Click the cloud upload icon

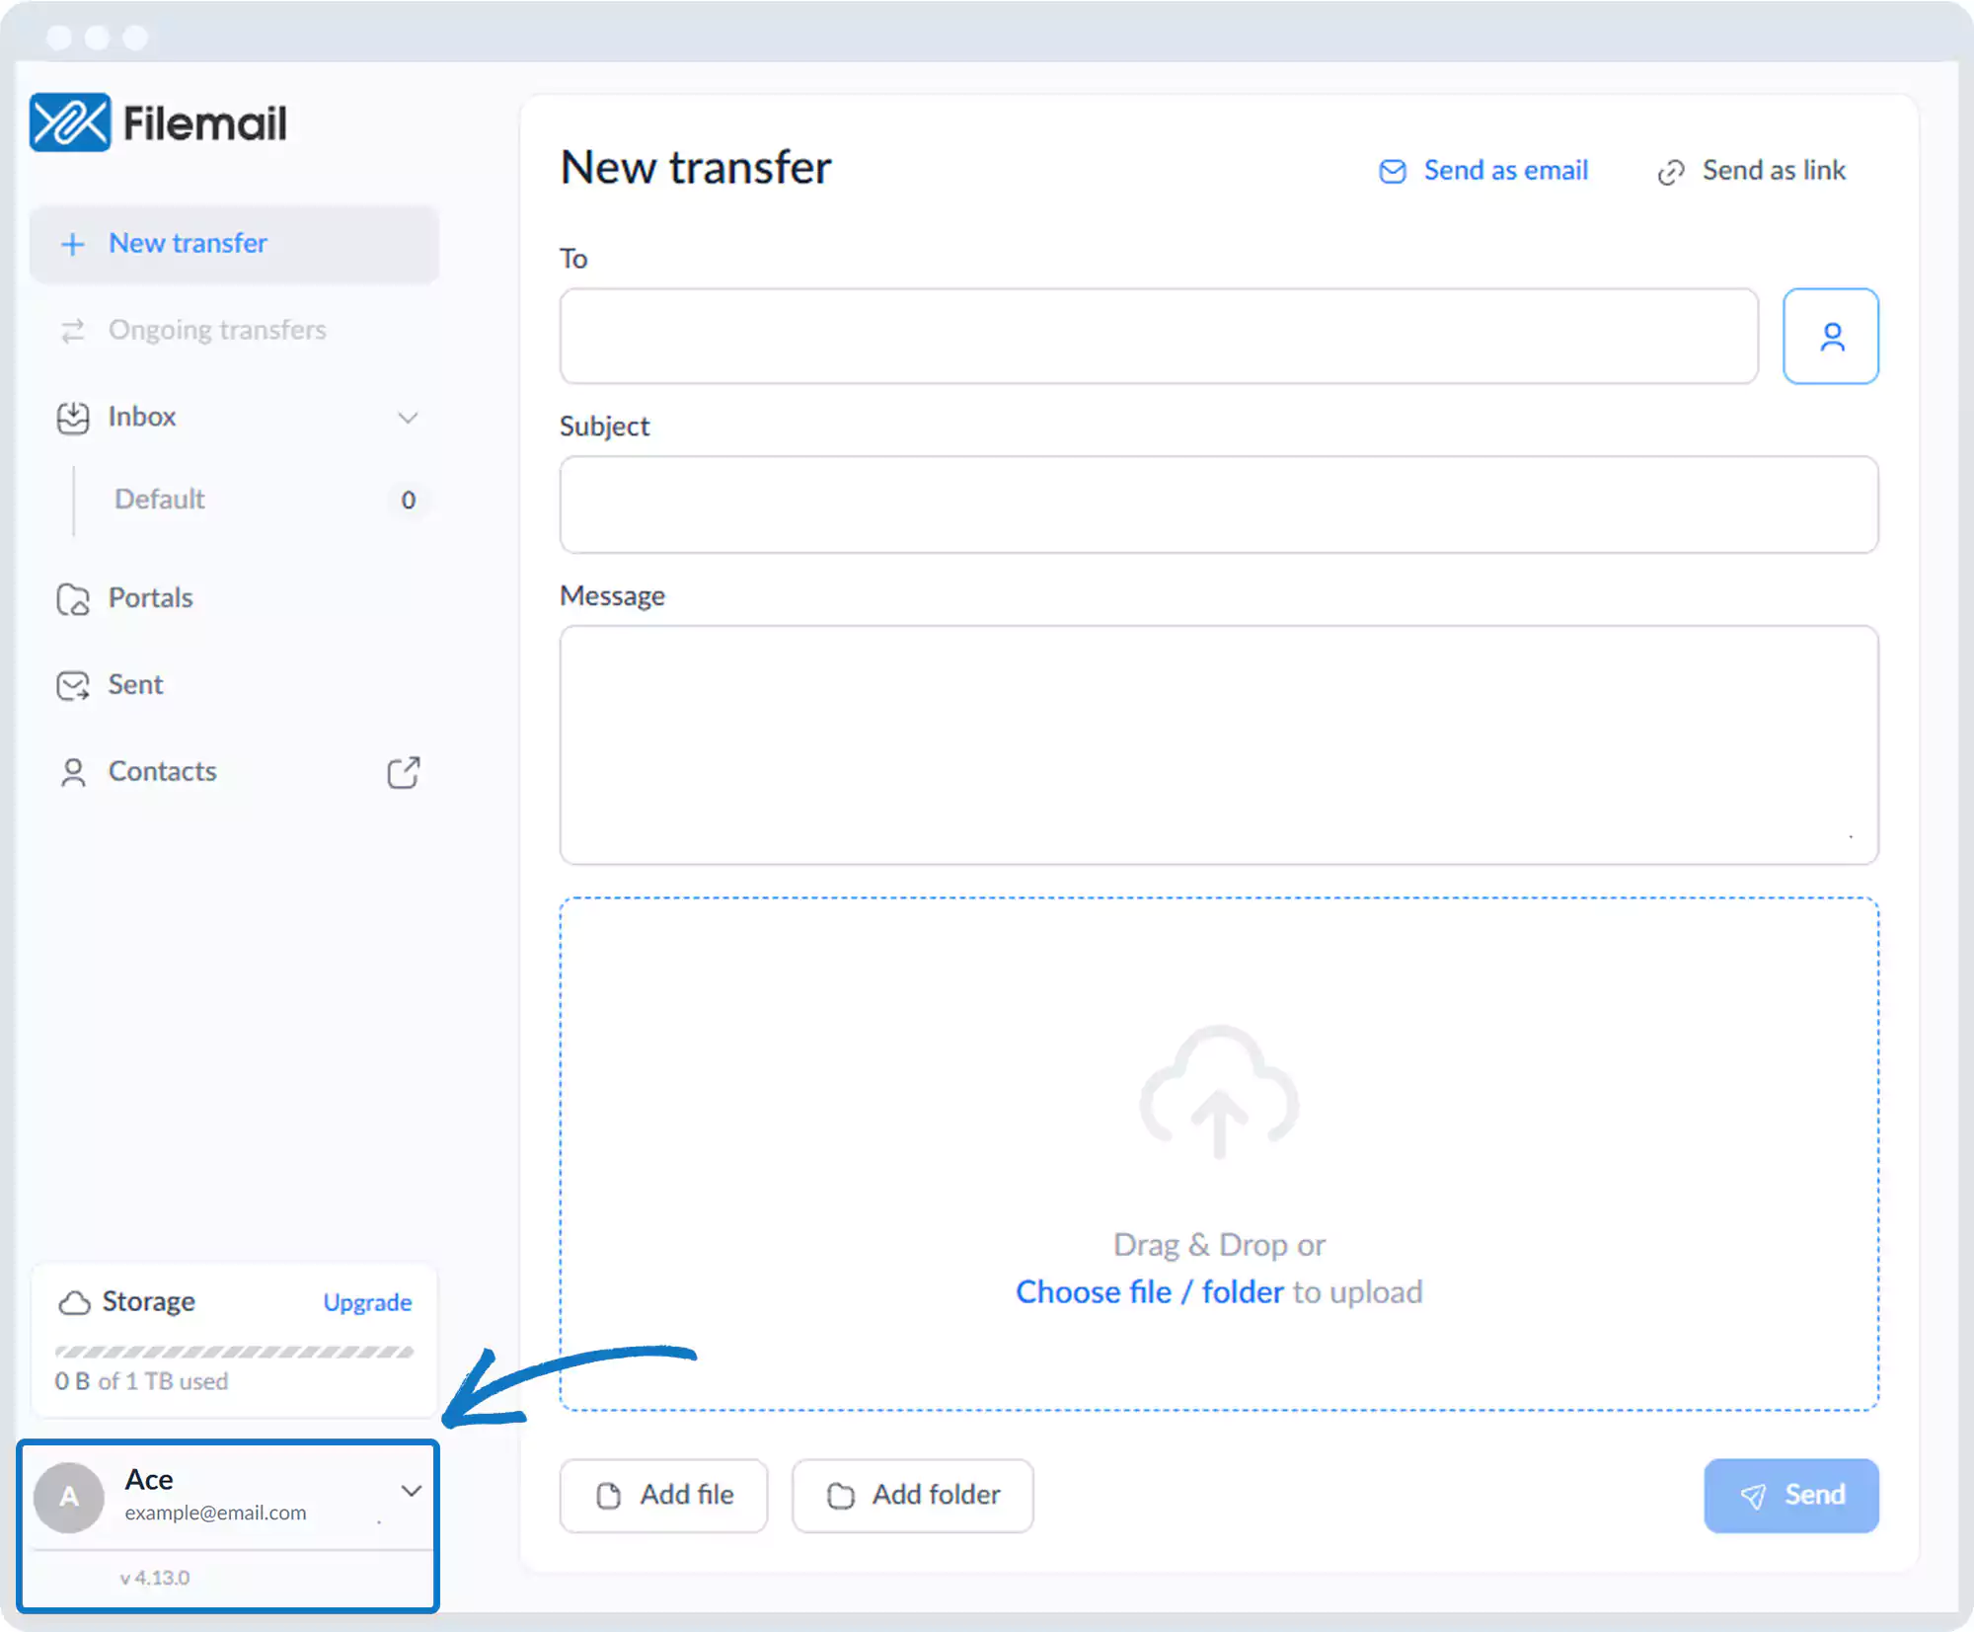(x=1219, y=1090)
